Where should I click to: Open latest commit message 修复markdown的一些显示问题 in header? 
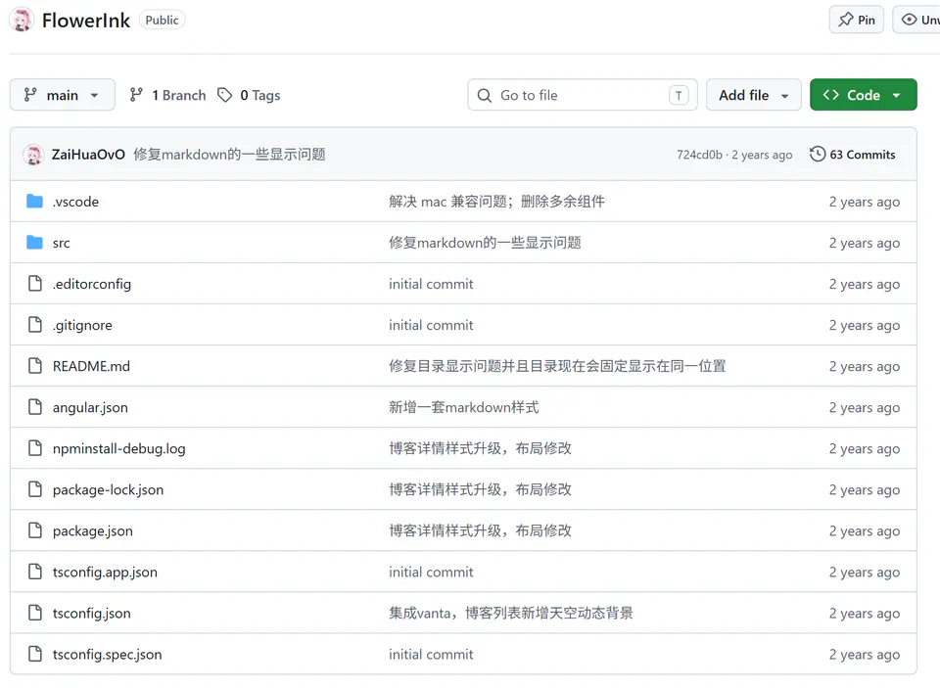(229, 155)
